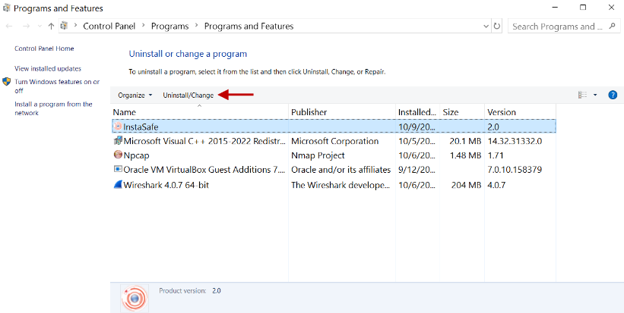
Task: Navigate to Programs breadcrumb
Action: click(170, 27)
